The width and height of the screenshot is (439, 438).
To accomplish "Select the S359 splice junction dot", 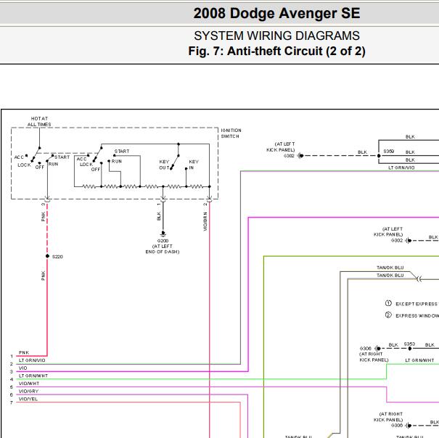I will pyautogui.click(x=379, y=156).
